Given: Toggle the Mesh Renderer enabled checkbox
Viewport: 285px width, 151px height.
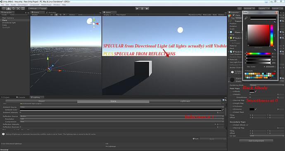Looking at the screenshot, I should pyautogui.click(x=234, y=52).
